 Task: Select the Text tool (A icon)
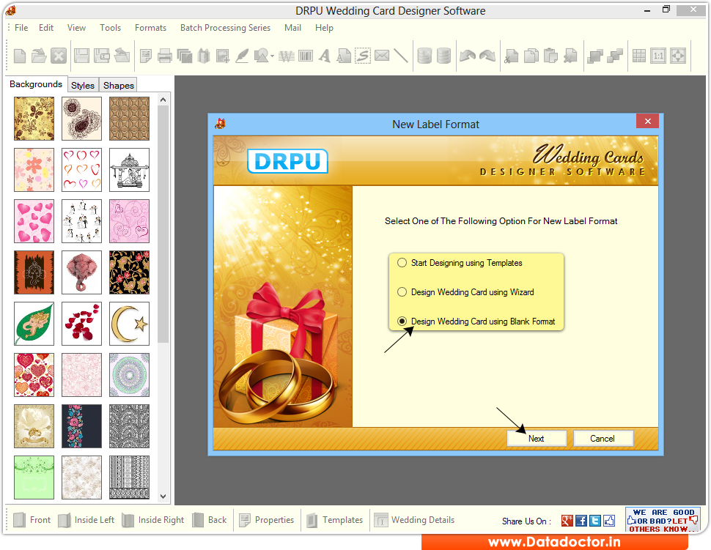[325, 56]
